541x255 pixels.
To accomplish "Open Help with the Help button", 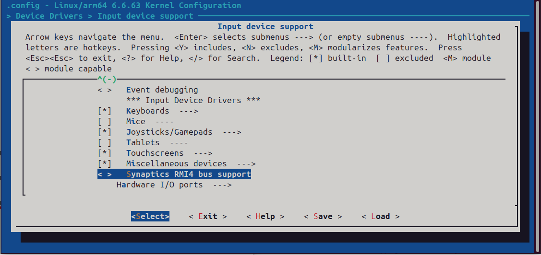I will pos(265,216).
